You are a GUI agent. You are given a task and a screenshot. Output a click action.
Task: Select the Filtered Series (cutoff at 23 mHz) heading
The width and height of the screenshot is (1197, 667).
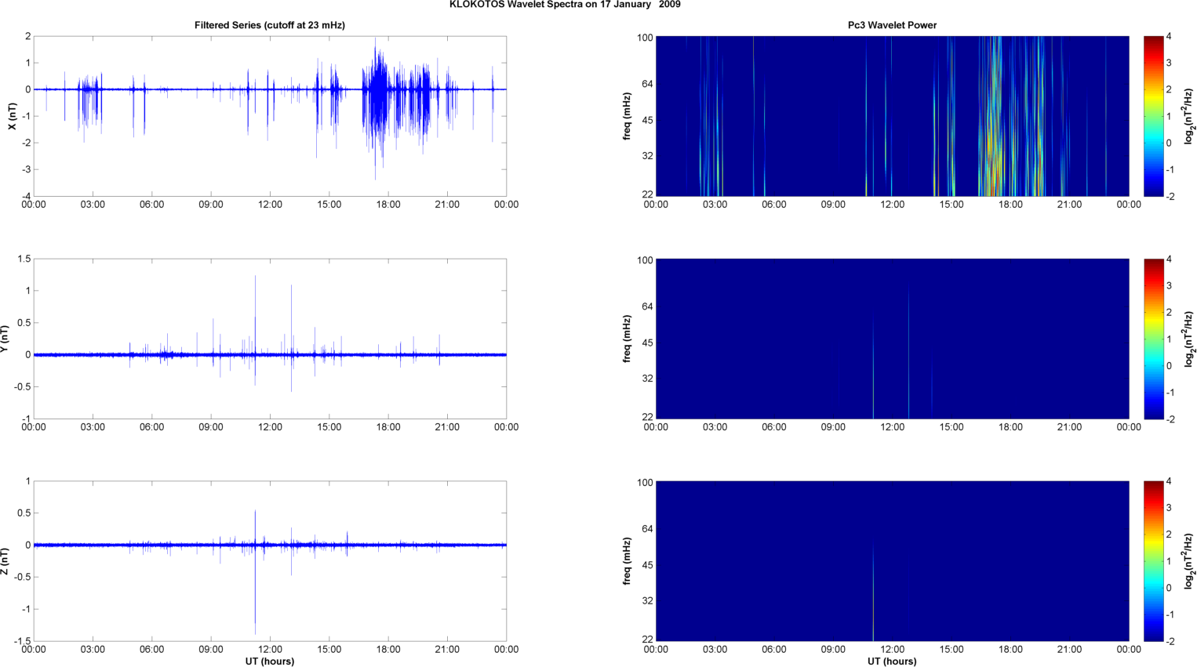coord(269,25)
